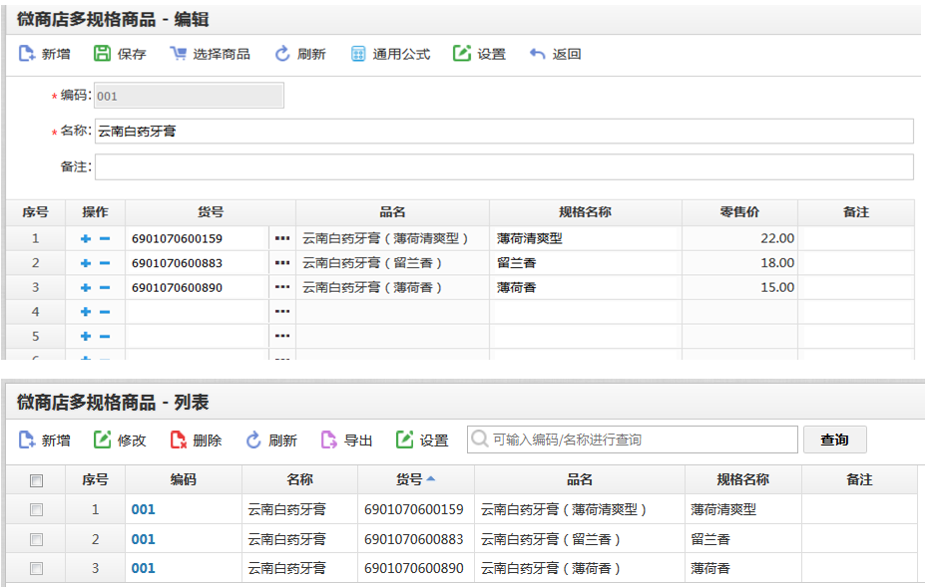The image size is (933, 587).
Task: Remove row 1 with the minus icon
Action: [105, 239]
